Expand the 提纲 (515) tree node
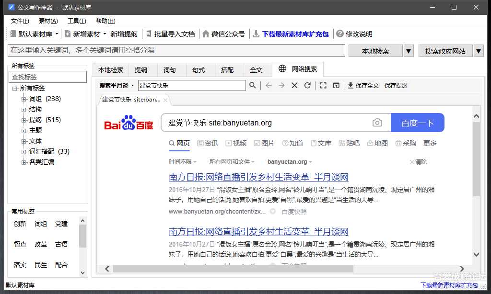 tap(23, 120)
